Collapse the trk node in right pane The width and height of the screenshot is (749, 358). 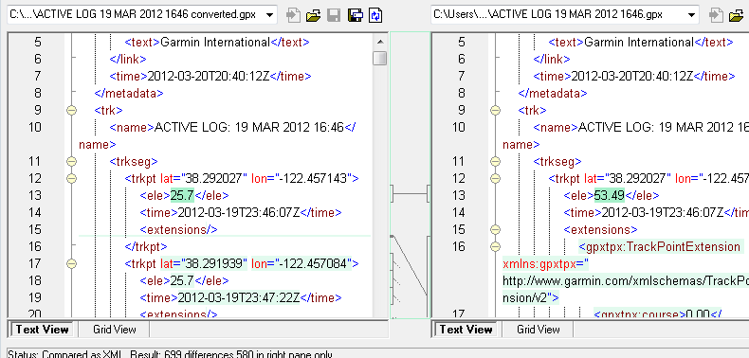pos(495,110)
